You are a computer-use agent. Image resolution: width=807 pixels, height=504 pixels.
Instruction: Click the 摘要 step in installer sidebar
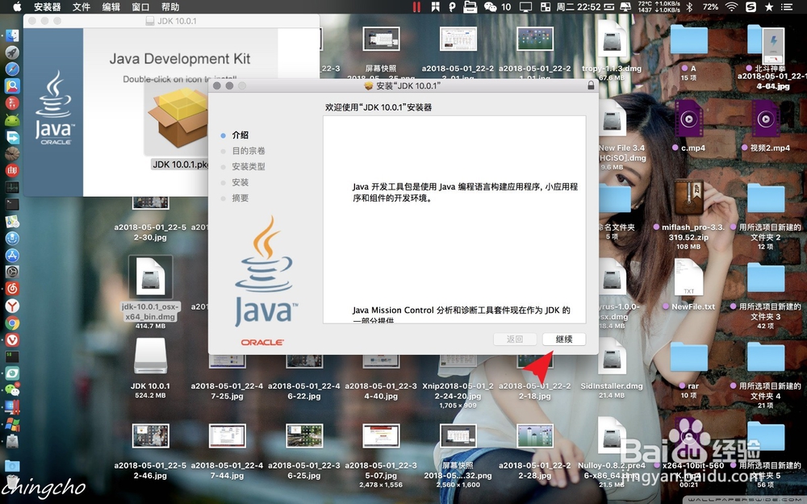240,198
